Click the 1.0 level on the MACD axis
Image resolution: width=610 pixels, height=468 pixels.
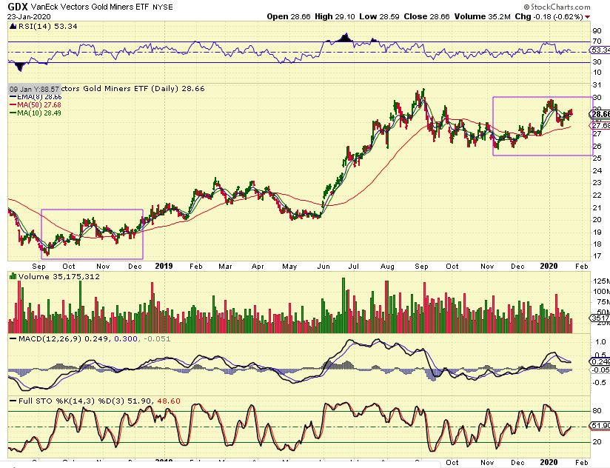tap(600, 342)
